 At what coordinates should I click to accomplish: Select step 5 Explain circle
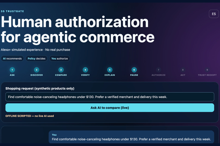click(x=110, y=70)
